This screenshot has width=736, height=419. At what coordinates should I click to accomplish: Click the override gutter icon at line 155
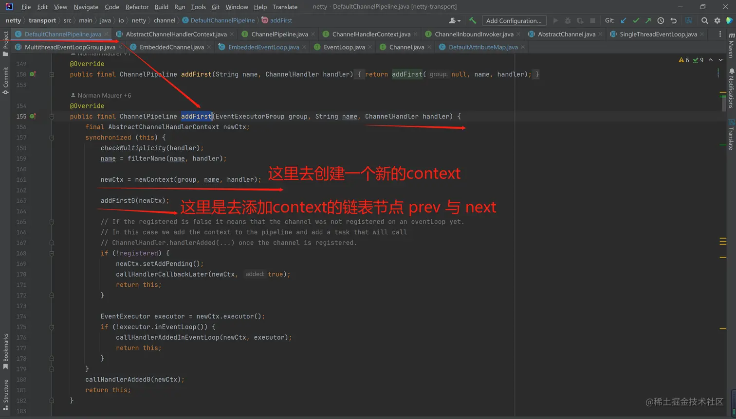click(x=33, y=117)
